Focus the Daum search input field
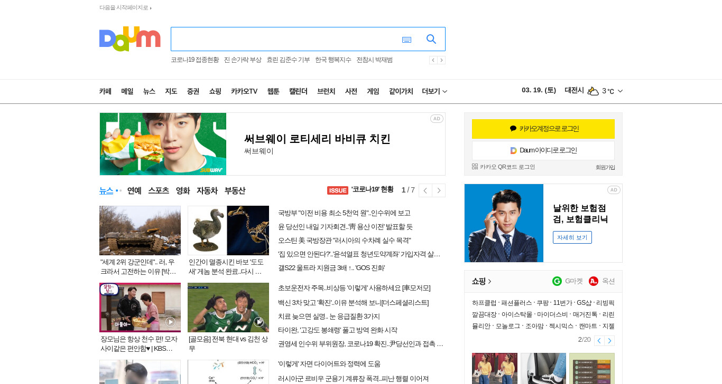The height and width of the screenshot is (384, 722). pyautogui.click(x=285, y=39)
